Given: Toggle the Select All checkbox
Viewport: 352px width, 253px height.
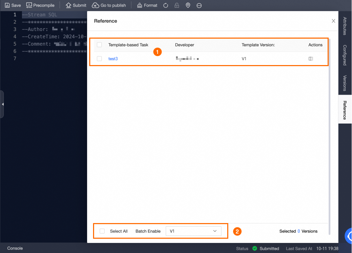Looking at the screenshot, I should (x=101, y=231).
